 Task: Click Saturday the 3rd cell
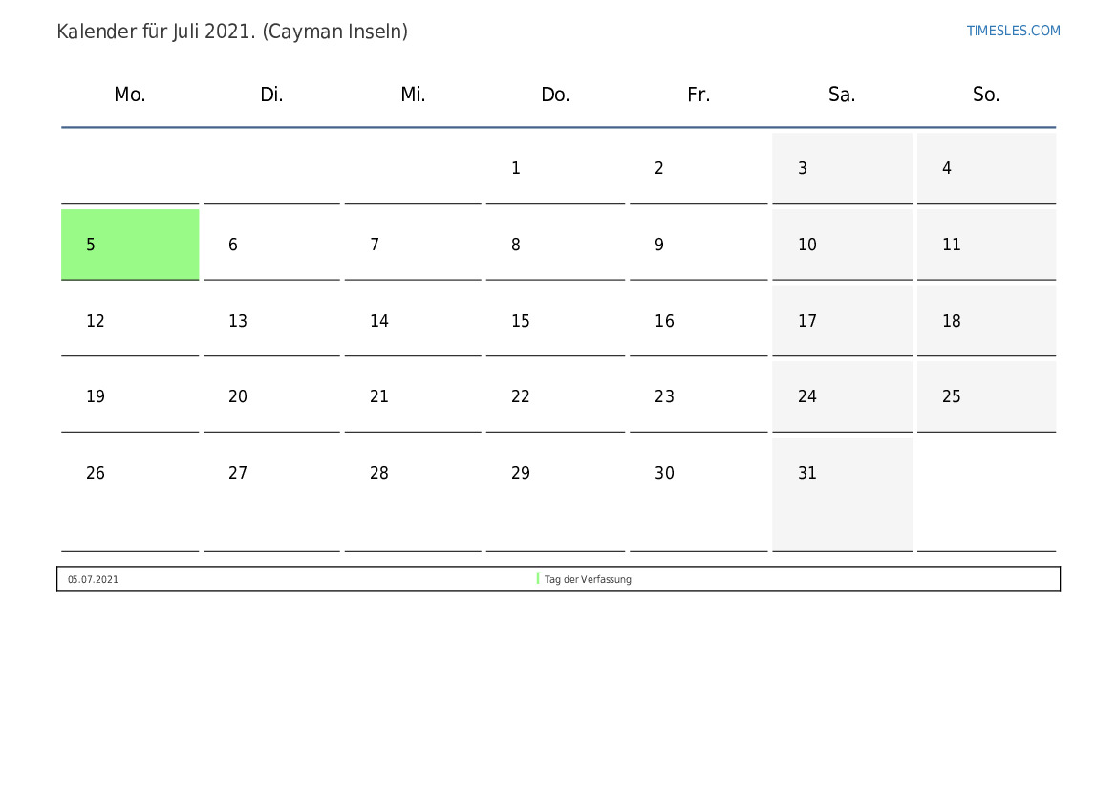pyautogui.click(x=842, y=168)
